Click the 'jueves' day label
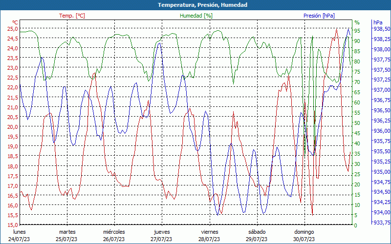 click(x=162, y=232)
